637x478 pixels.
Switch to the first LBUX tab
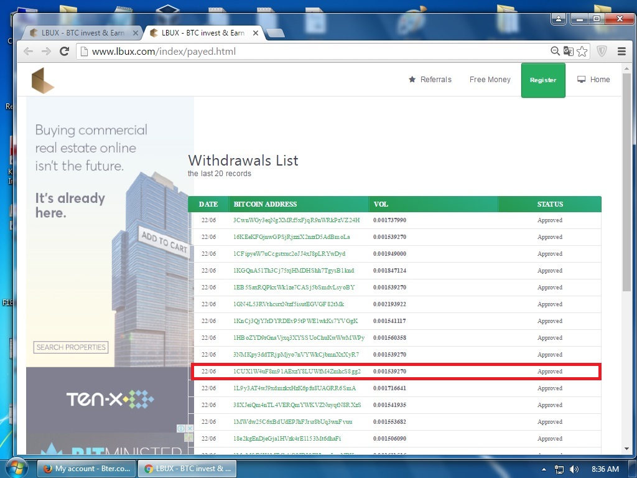(81, 33)
